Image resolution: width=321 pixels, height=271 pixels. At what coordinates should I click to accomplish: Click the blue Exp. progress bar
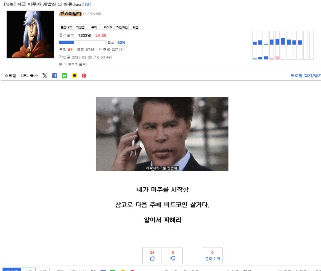pos(82,43)
